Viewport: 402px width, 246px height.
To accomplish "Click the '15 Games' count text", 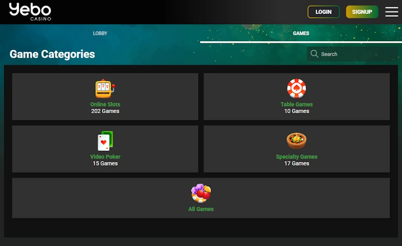I will (105, 163).
